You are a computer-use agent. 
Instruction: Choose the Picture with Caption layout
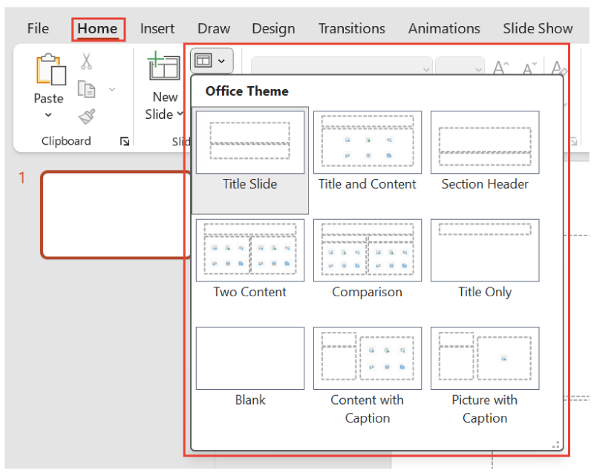(x=485, y=357)
